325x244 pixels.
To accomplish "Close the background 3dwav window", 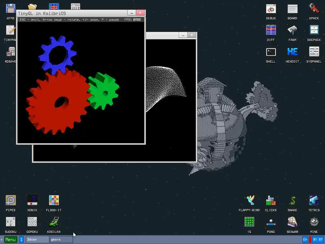I will (192, 35).
